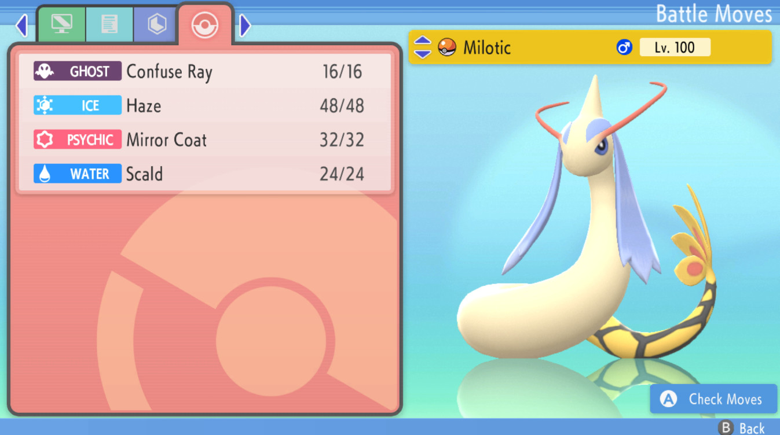This screenshot has width=780, height=435.
Task: Click the PSYCHIC type badge
Action: pyautogui.click(x=78, y=140)
